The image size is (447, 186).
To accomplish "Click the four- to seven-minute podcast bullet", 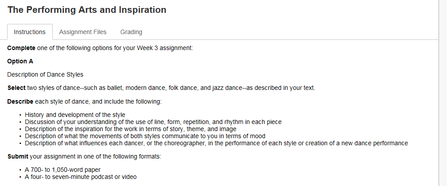I will pos(81,177).
